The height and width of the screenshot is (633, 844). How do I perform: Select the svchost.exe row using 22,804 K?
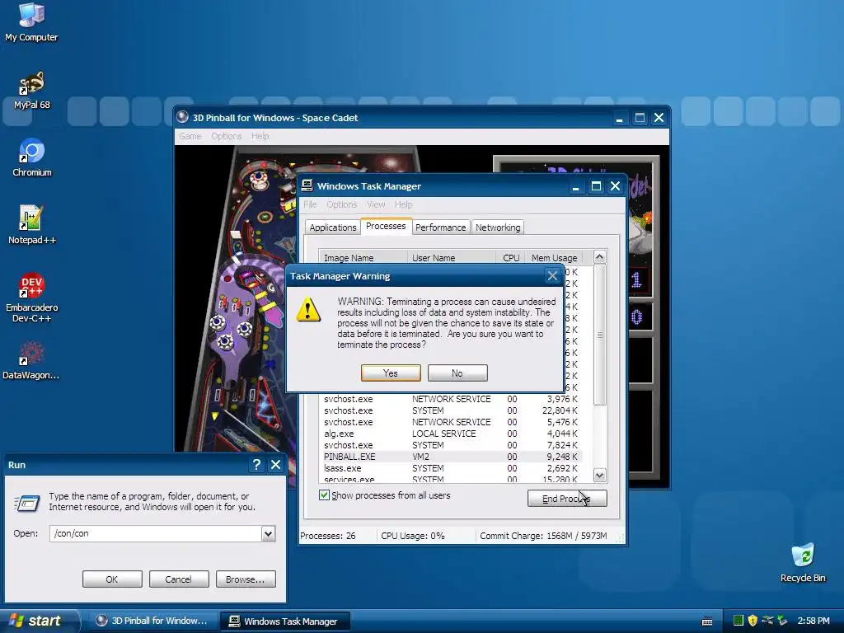click(451, 410)
